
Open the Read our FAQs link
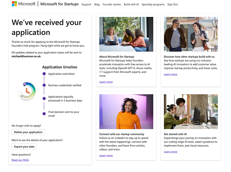point(20,160)
